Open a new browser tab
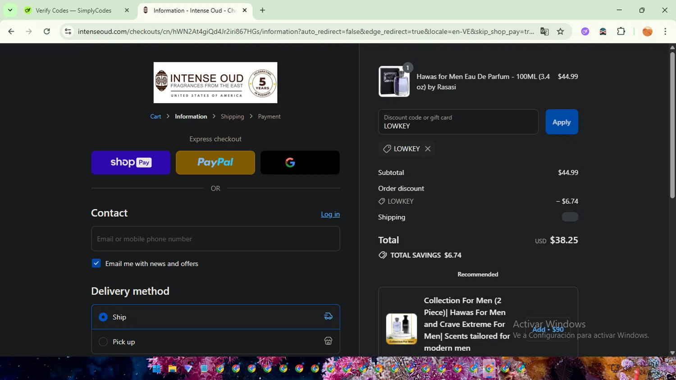This screenshot has height=380, width=676. click(262, 10)
